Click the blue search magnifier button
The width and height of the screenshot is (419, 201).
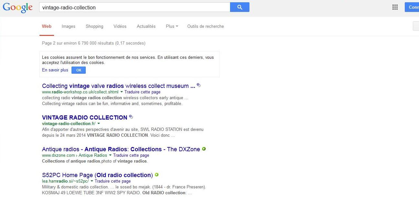pos(240,7)
